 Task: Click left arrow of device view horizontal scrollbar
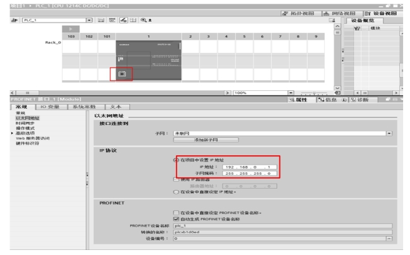pos(13,93)
